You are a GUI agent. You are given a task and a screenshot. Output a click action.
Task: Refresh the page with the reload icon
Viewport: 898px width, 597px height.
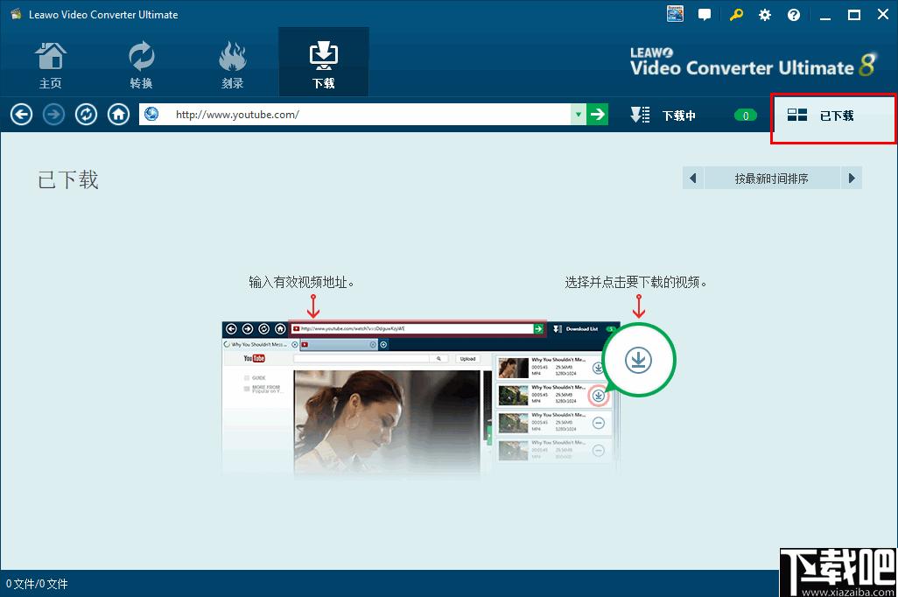click(x=87, y=115)
